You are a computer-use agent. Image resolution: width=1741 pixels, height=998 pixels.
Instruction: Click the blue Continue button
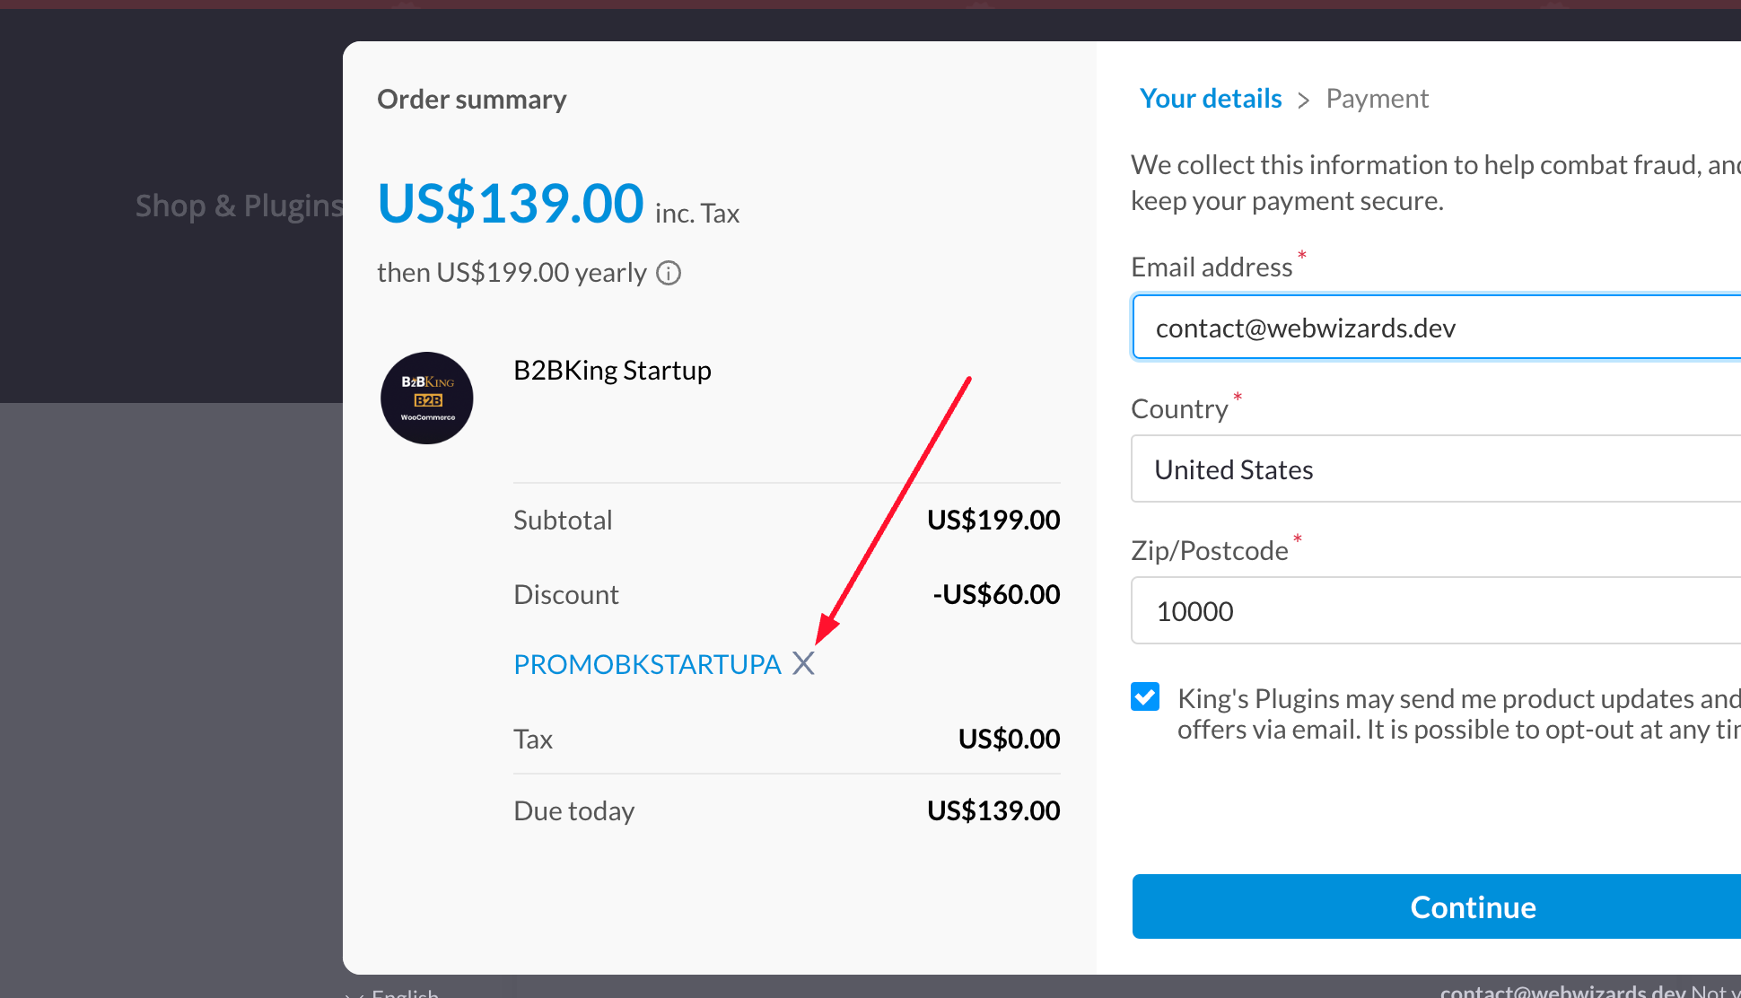pyautogui.click(x=1436, y=906)
